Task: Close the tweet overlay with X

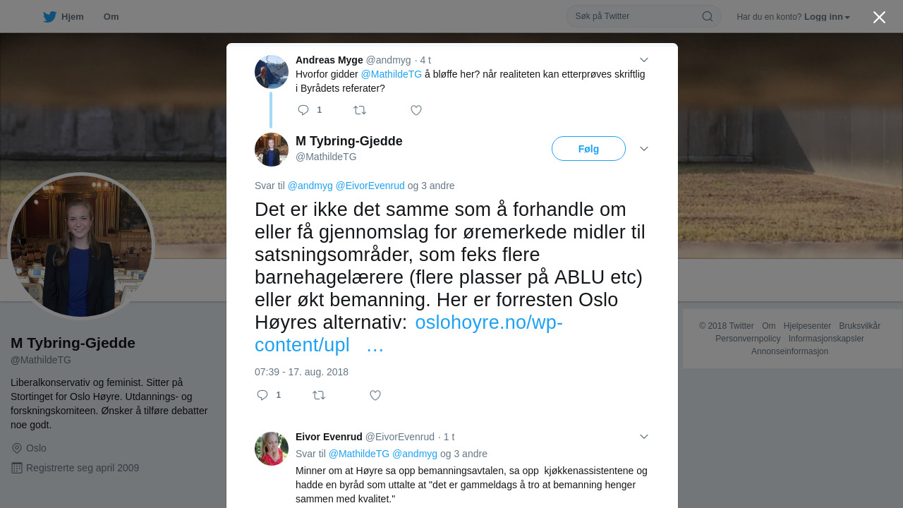Action: pos(879,17)
